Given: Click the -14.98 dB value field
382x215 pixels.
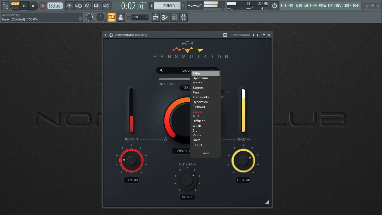Looking at the screenshot, I should tap(131, 180).
